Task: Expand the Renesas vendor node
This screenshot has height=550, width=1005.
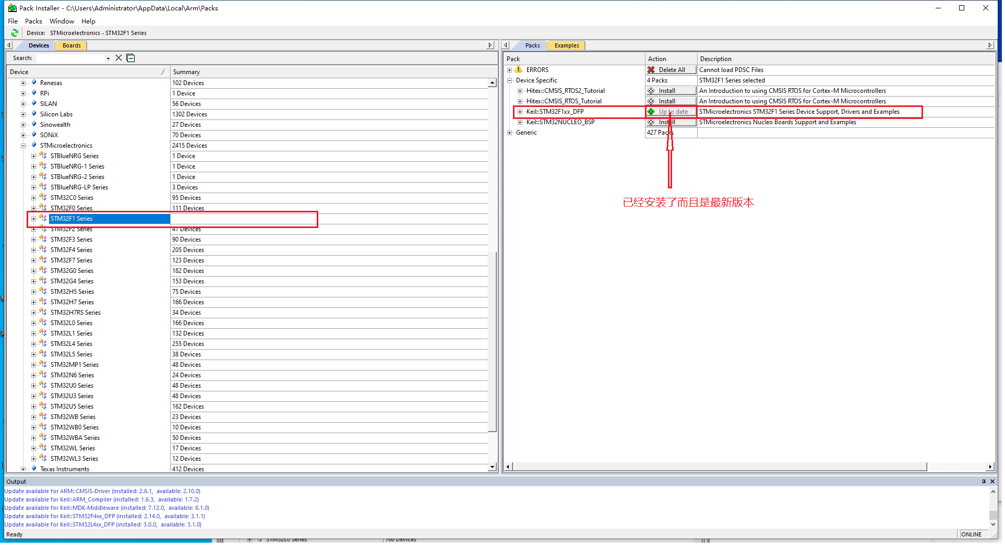Action: [23, 83]
